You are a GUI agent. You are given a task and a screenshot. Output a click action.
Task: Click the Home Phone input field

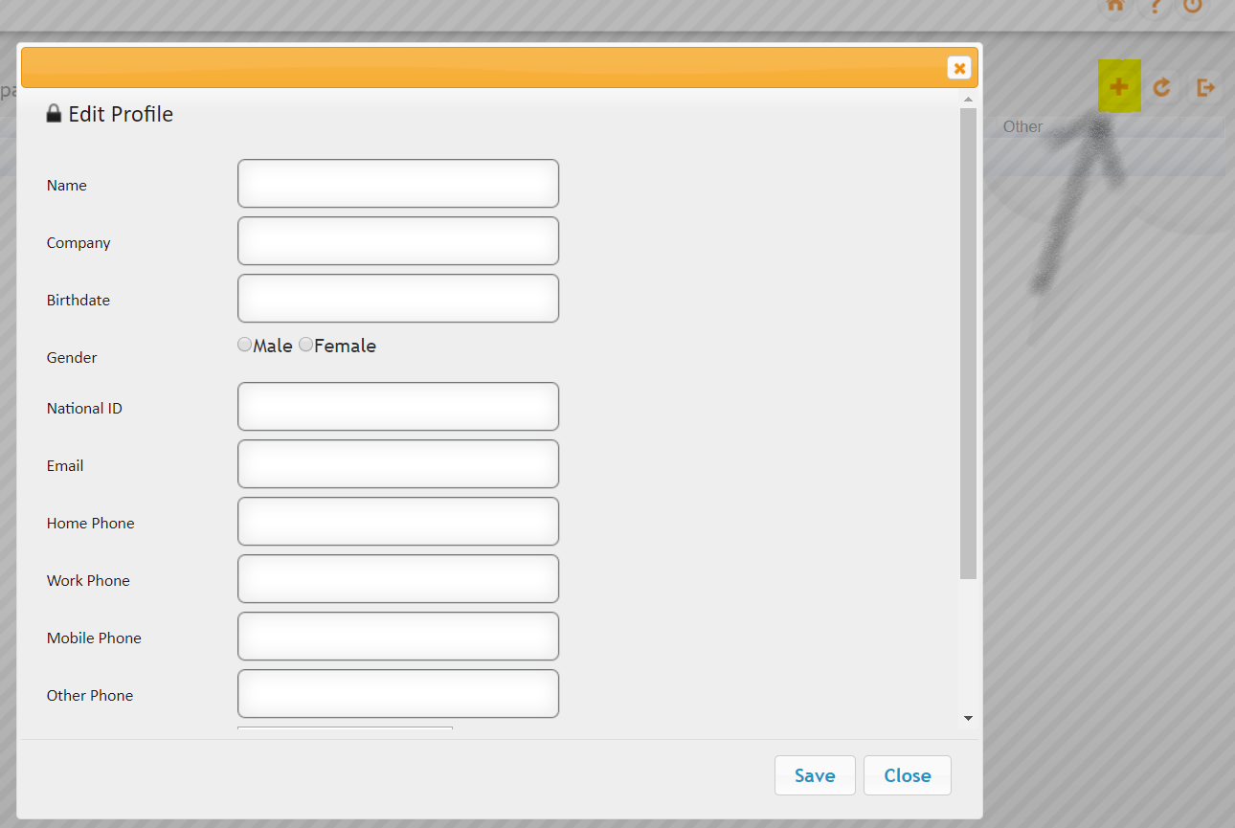[398, 521]
